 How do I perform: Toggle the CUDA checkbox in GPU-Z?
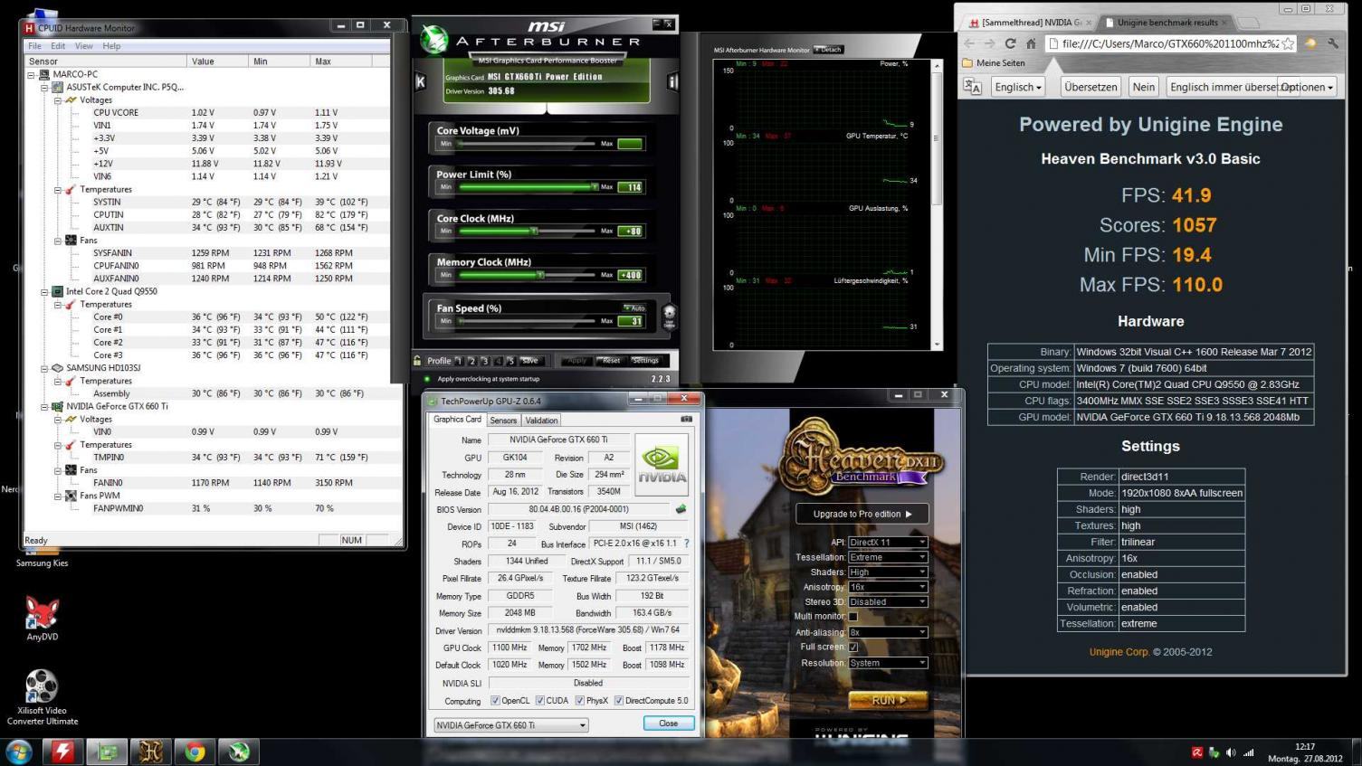(x=540, y=701)
